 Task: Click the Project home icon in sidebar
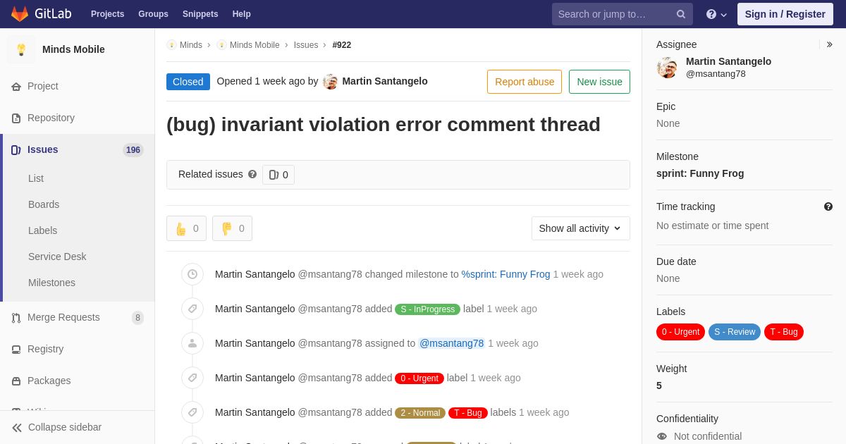tap(16, 87)
